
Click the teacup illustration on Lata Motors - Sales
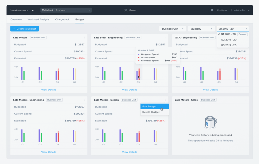[x=210, y=123]
